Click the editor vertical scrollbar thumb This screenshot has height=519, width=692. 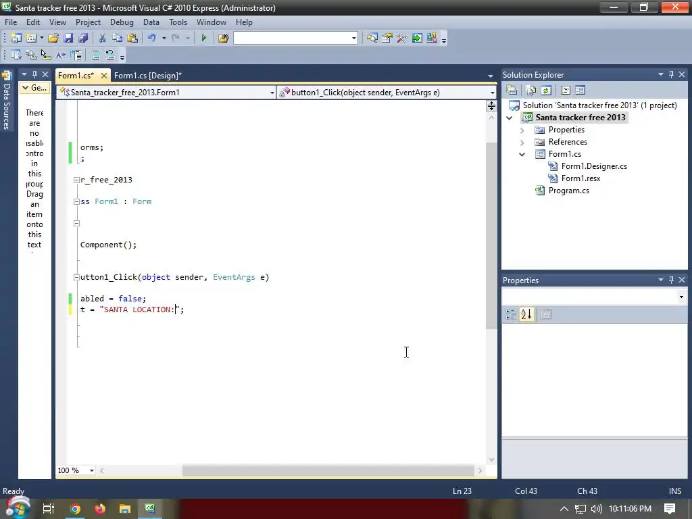[491, 236]
